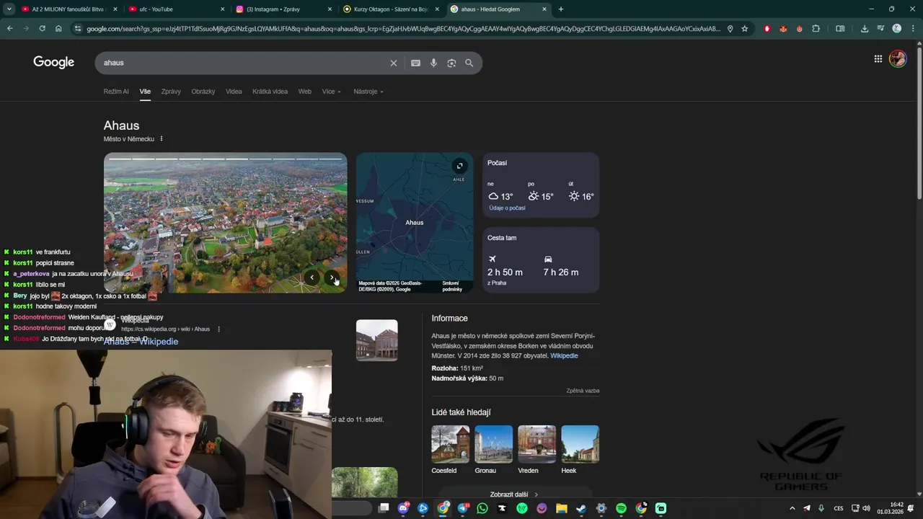Select the Obrázky search tab
923x519 pixels.
203,92
